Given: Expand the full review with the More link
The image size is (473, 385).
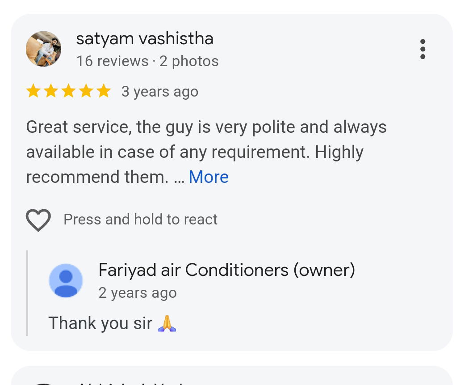Looking at the screenshot, I should pyautogui.click(x=209, y=177).
